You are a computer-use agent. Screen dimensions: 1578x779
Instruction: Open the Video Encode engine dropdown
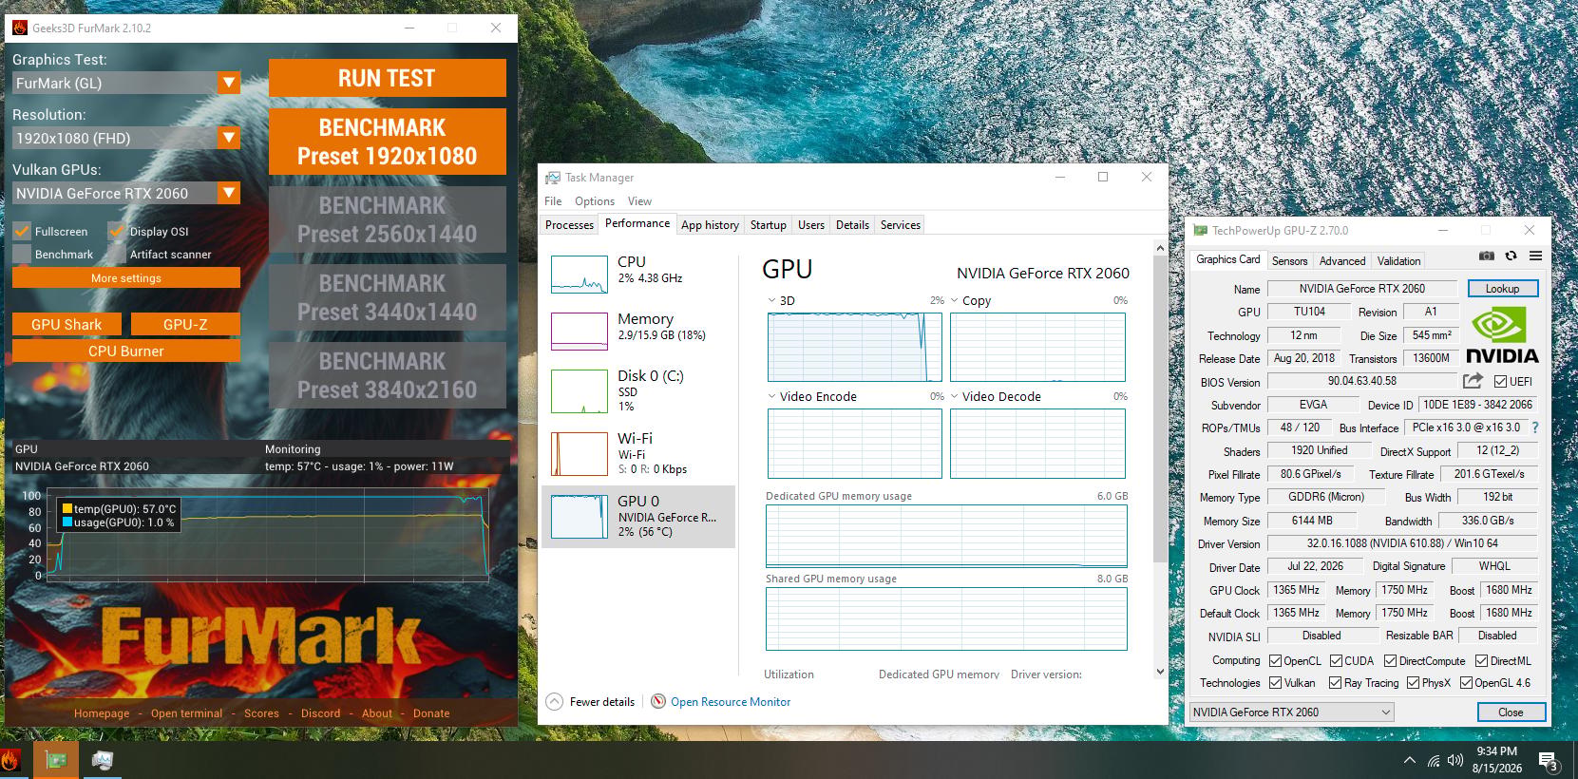click(x=772, y=396)
